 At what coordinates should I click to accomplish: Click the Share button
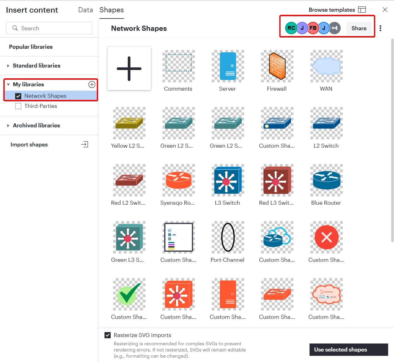(359, 28)
